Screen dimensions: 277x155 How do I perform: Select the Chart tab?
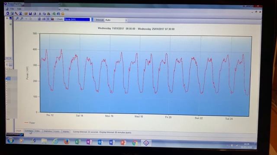[x=18, y=131]
